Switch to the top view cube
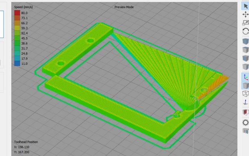This screenshot has width=249, height=156. click(245, 50)
